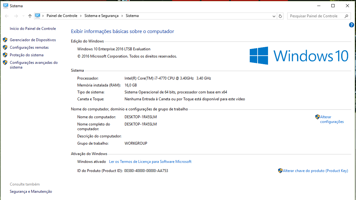
Task: Open Gerenciador de Dispositivos
Action: pos(33,40)
